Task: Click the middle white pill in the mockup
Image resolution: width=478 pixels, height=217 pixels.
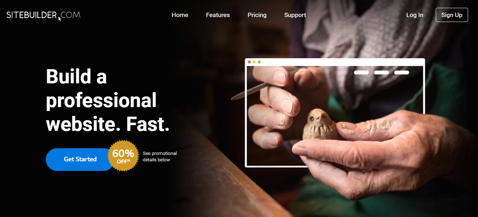Action: click(x=381, y=72)
